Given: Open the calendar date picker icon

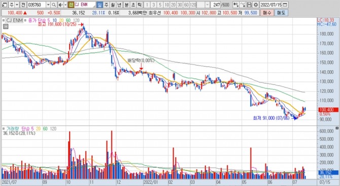Looking at the screenshot, I should coord(285,5).
